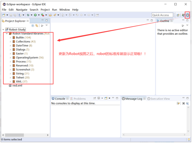192x143 pixels.
Task: Click the Save All toolbar icon
Action: tap(15, 15)
